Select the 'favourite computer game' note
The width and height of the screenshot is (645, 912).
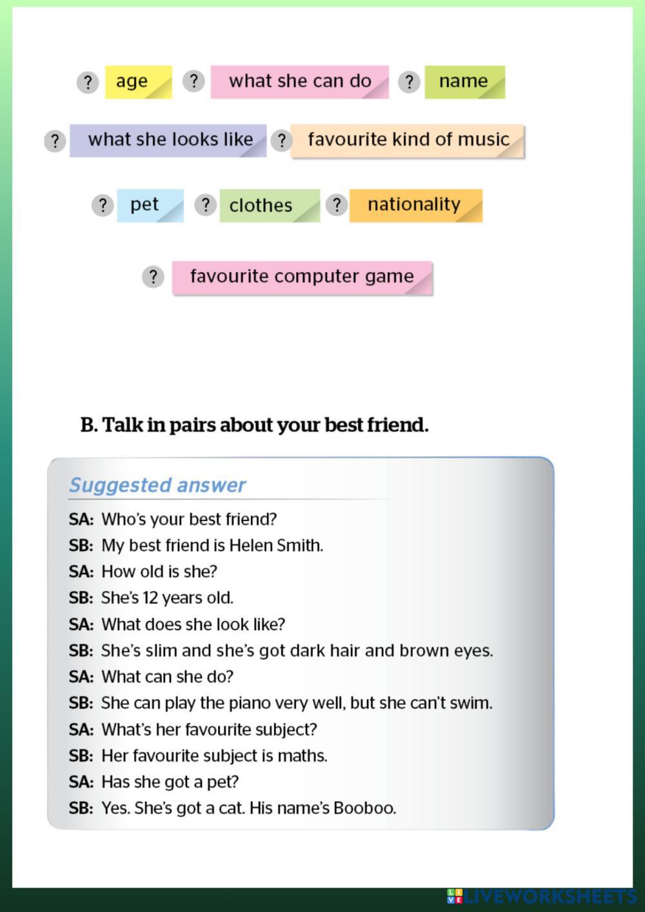click(301, 277)
